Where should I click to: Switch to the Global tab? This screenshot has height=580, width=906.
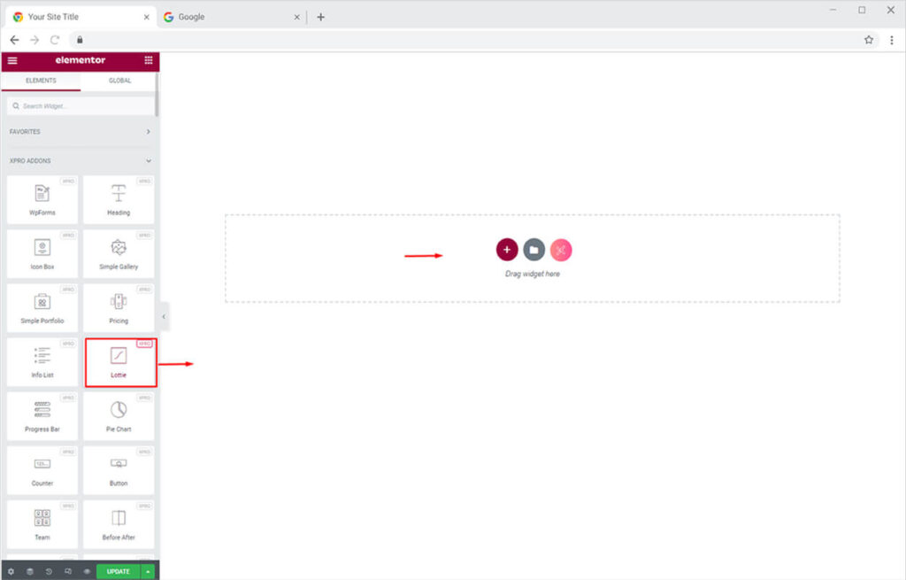coord(119,81)
